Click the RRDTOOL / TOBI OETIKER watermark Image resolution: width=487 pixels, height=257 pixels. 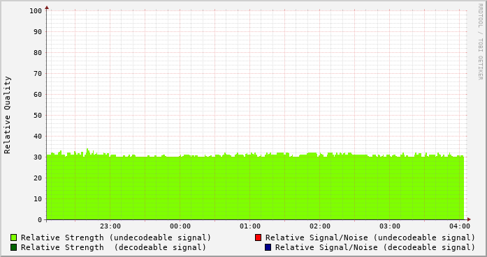[x=480, y=42]
